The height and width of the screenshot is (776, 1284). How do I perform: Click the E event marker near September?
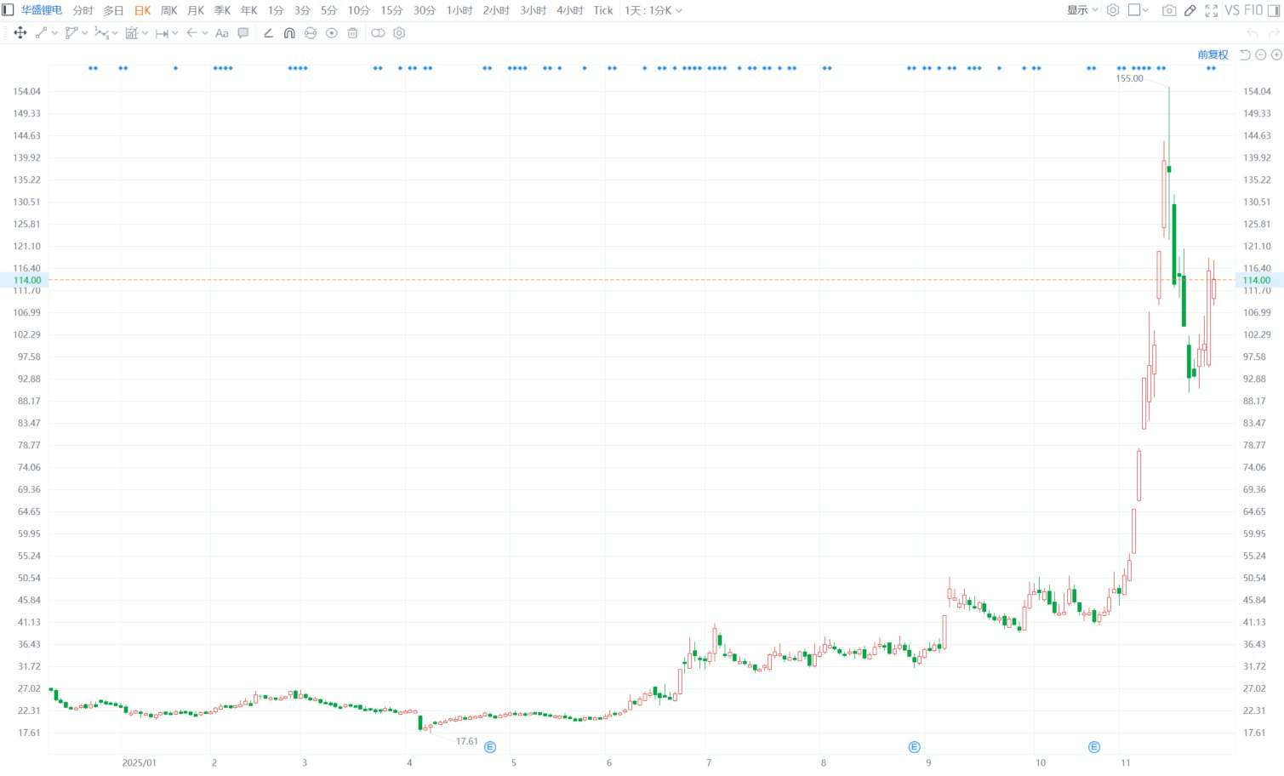914,747
